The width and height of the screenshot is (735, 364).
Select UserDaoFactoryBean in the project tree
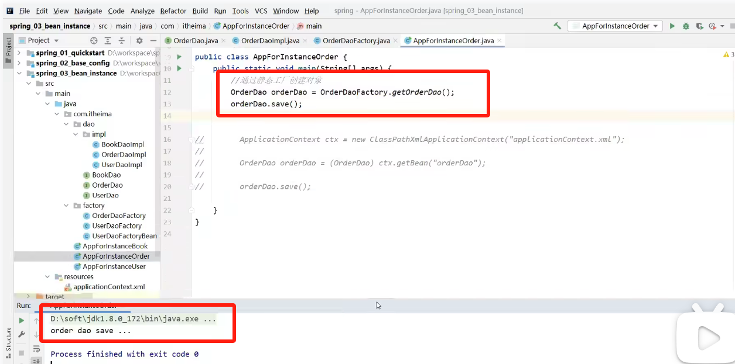119,236
